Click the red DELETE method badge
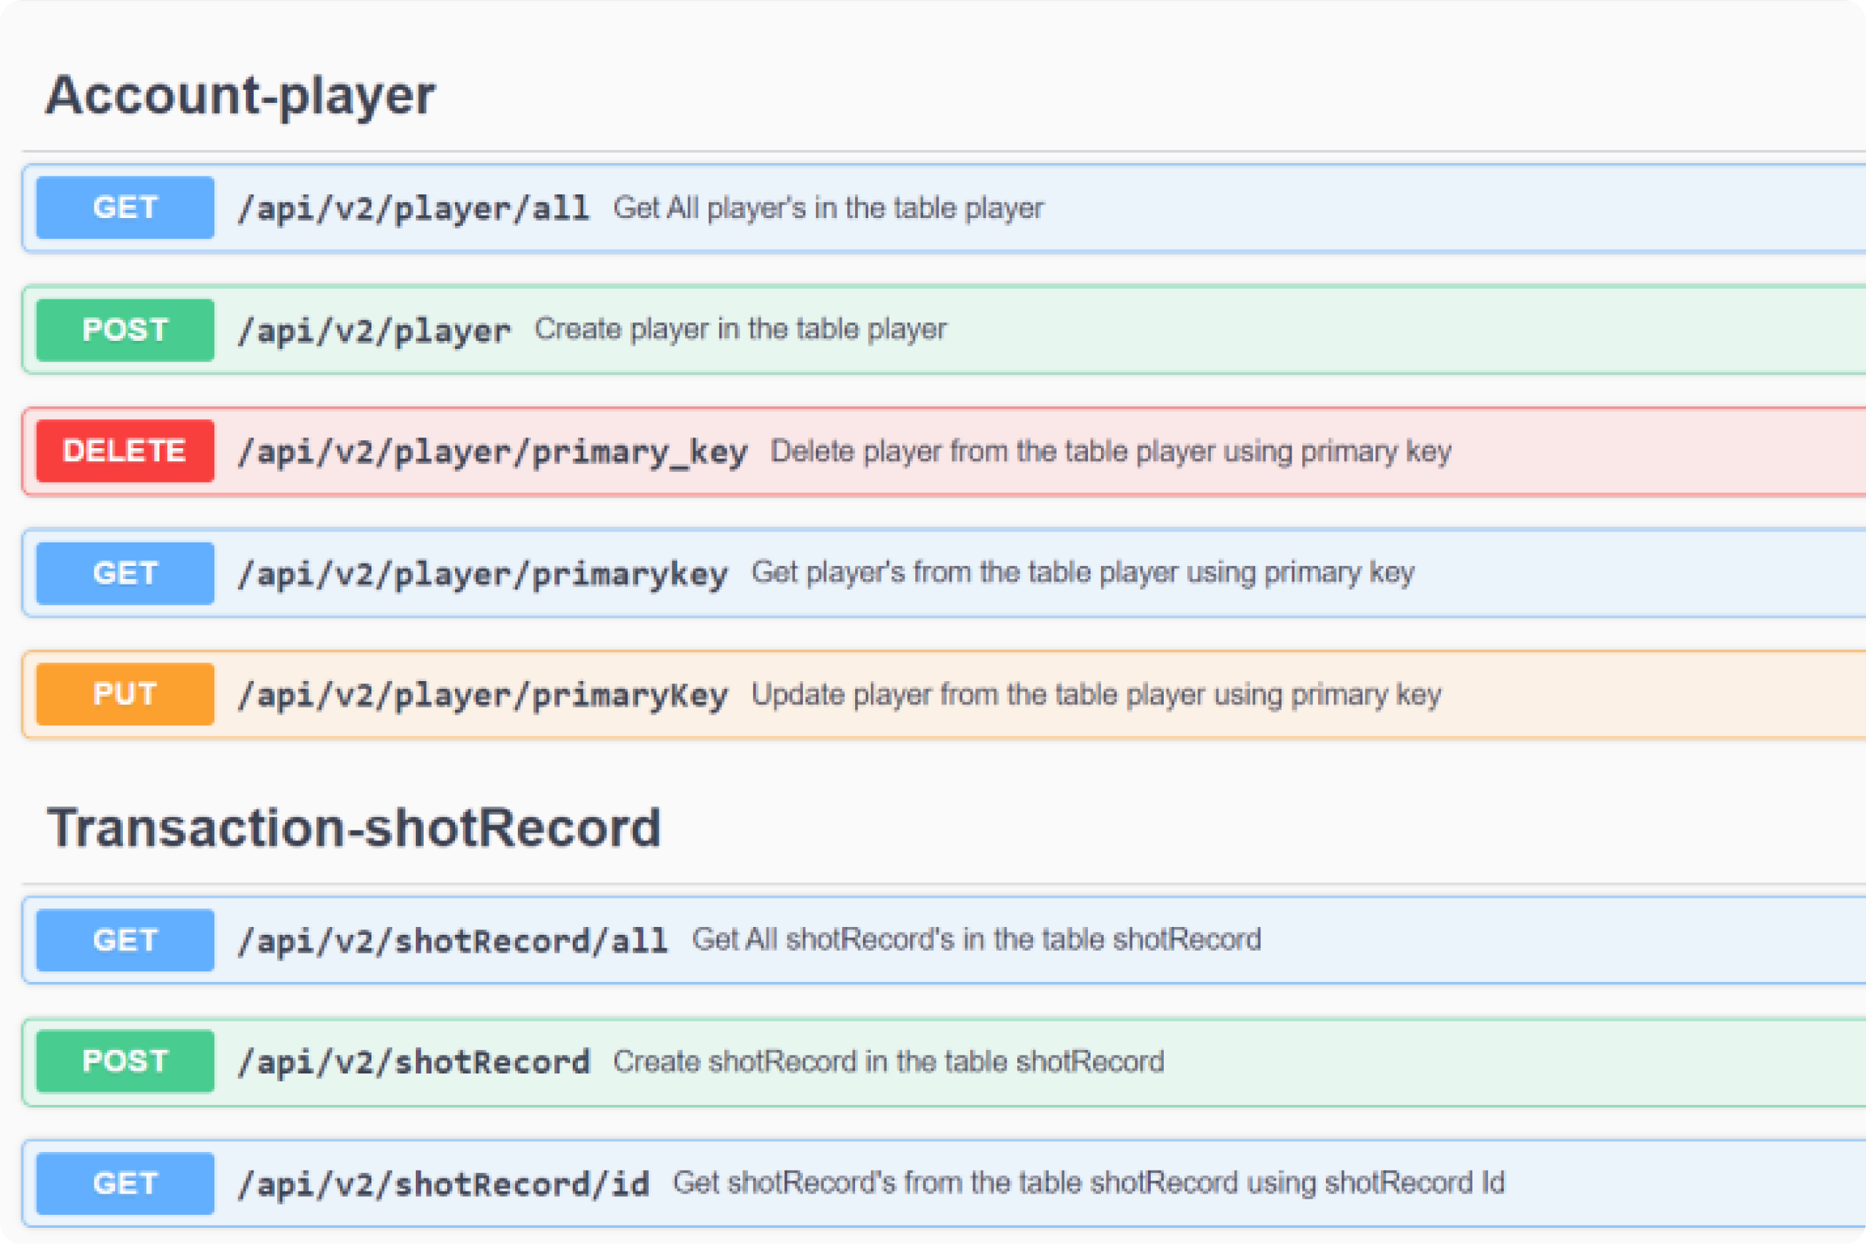1866x1245 pixels. [126, 451]
